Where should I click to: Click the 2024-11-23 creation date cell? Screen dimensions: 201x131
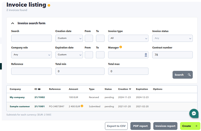[x=124, y=97]
